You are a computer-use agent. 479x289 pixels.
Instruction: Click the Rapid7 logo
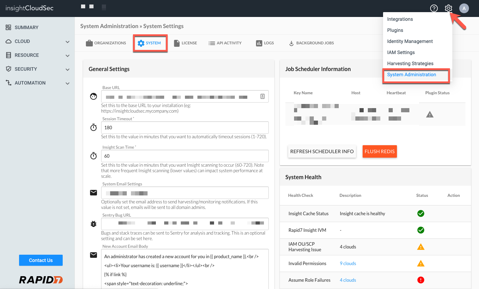pyautogui.click(x=41, y=280)
